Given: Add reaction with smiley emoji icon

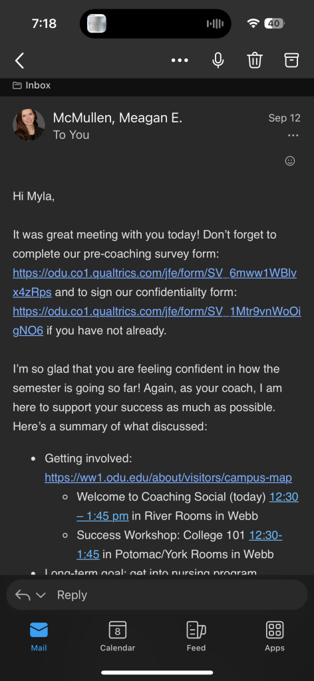Looking at the screenshot, I should [x=289, y=161].
